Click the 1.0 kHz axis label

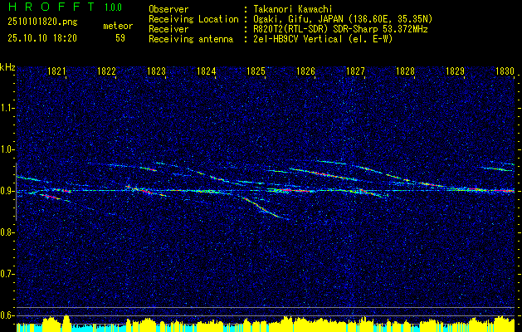(x=7, y=149)
